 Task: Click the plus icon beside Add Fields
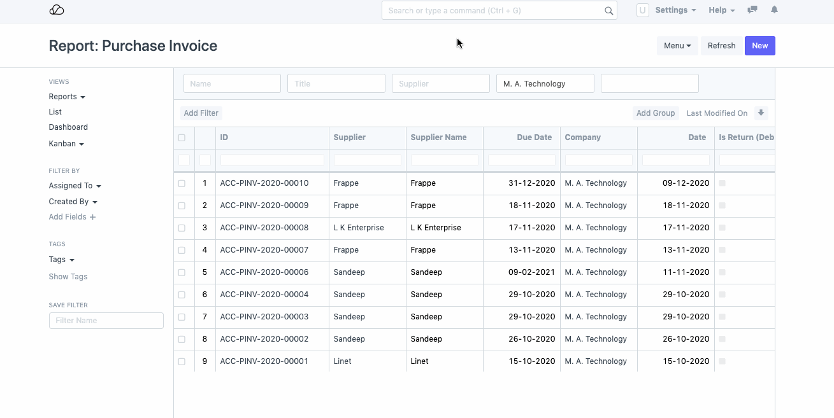(92, 217)
